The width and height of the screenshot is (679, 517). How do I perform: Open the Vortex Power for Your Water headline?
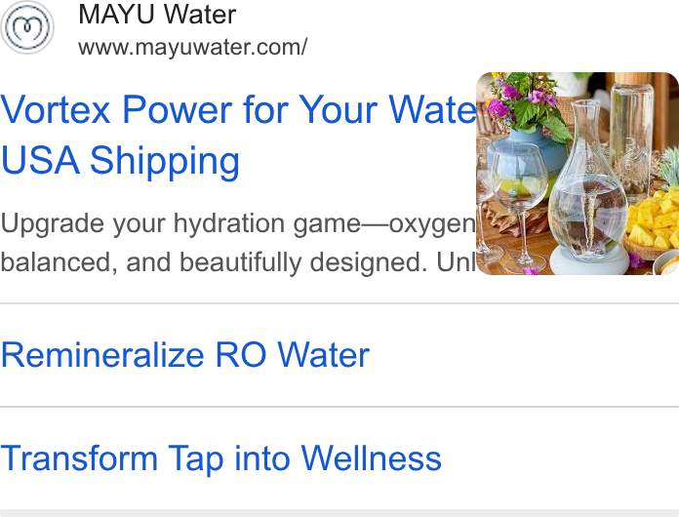pos(239,109)
